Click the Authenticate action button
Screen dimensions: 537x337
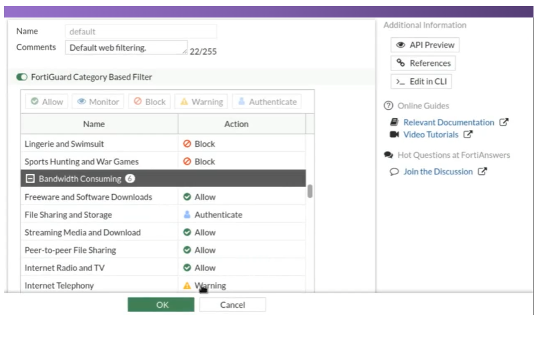coord(267,101)
